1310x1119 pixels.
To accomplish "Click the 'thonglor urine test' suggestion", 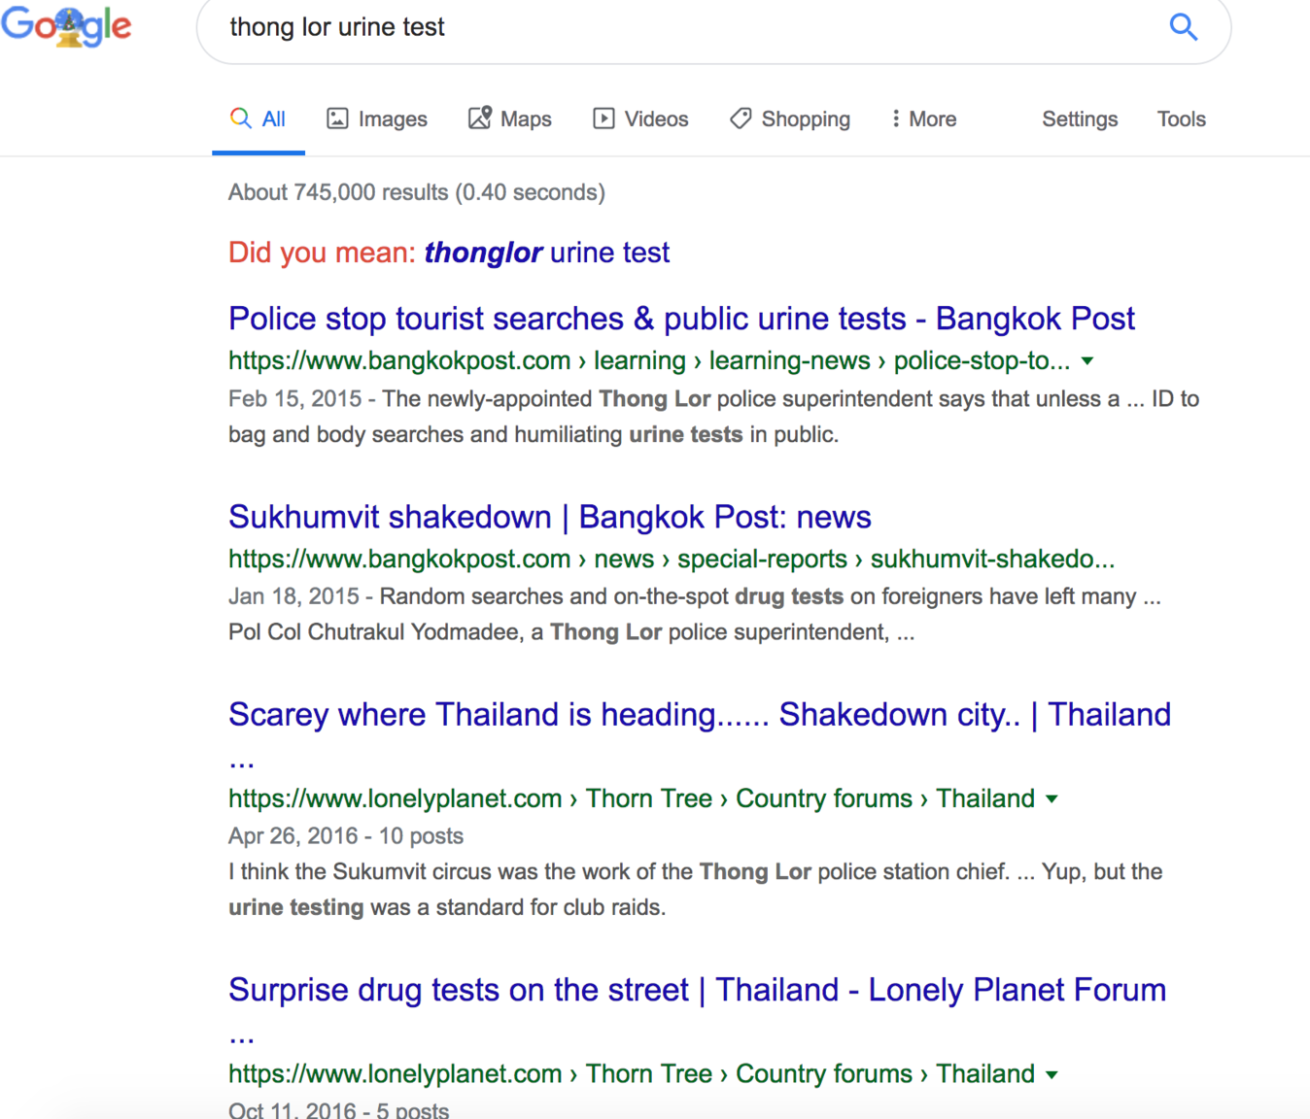I will tap(546, 253).
